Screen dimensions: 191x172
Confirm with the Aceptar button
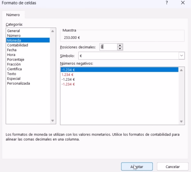(x=137, y=167)
